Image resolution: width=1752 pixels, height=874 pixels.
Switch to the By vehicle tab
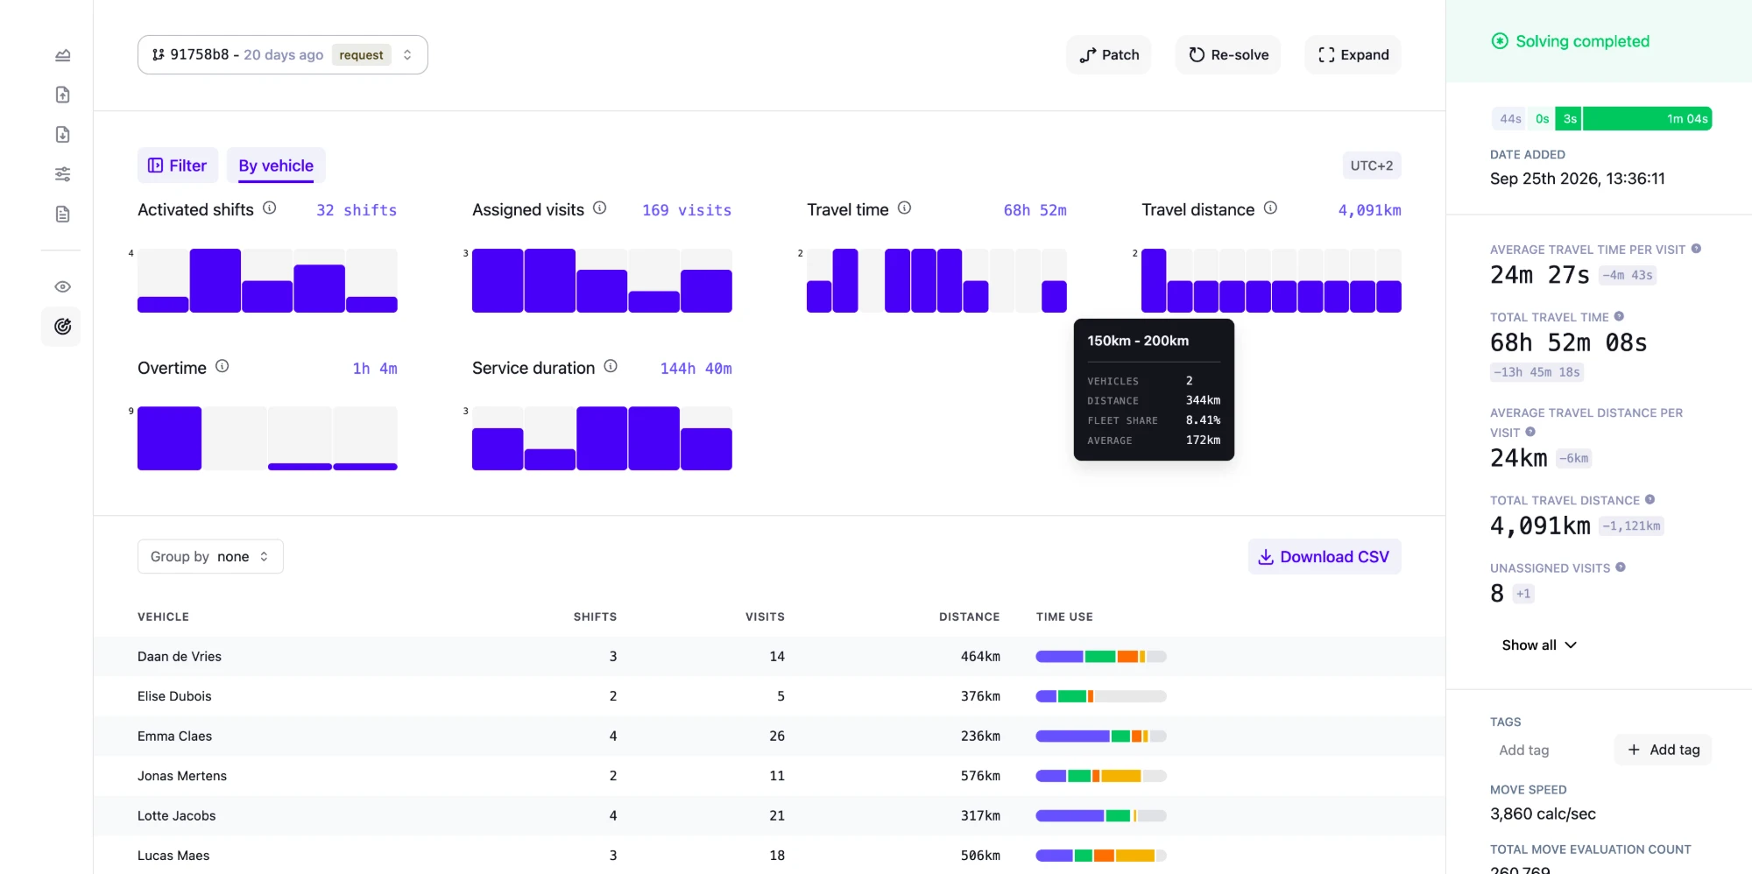276,166
